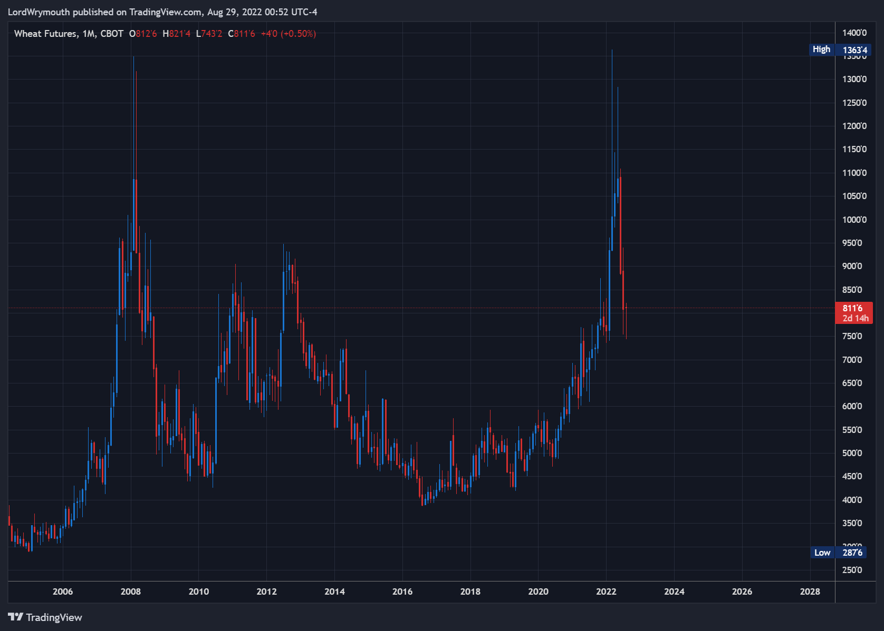Click the 1150'0 price axis label
This screenshot has width=884, height=631.
854,149
